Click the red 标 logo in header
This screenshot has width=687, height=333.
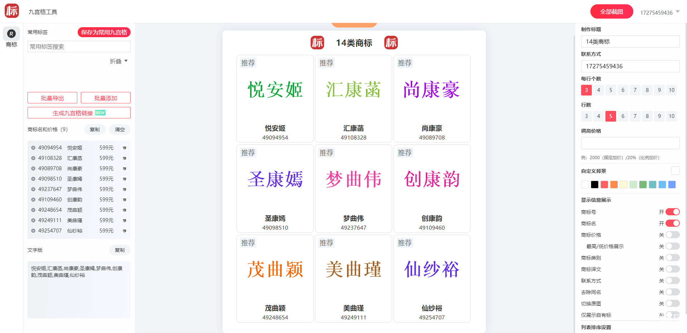click(12, 11)
